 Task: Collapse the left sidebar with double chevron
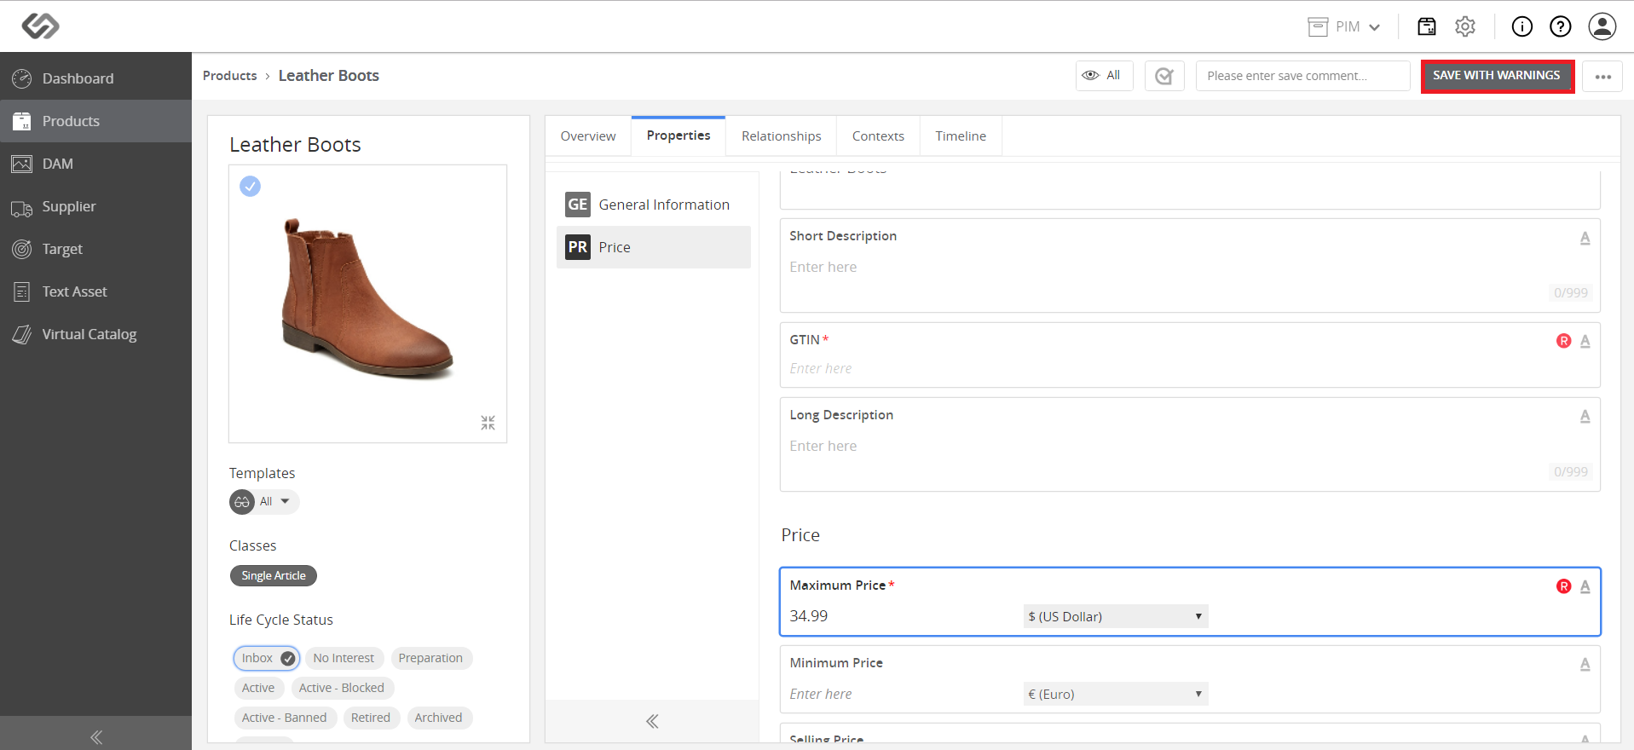(96, 736)
